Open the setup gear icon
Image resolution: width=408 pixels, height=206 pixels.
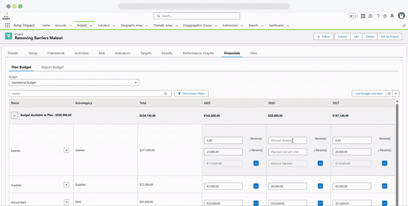(385, 16)
